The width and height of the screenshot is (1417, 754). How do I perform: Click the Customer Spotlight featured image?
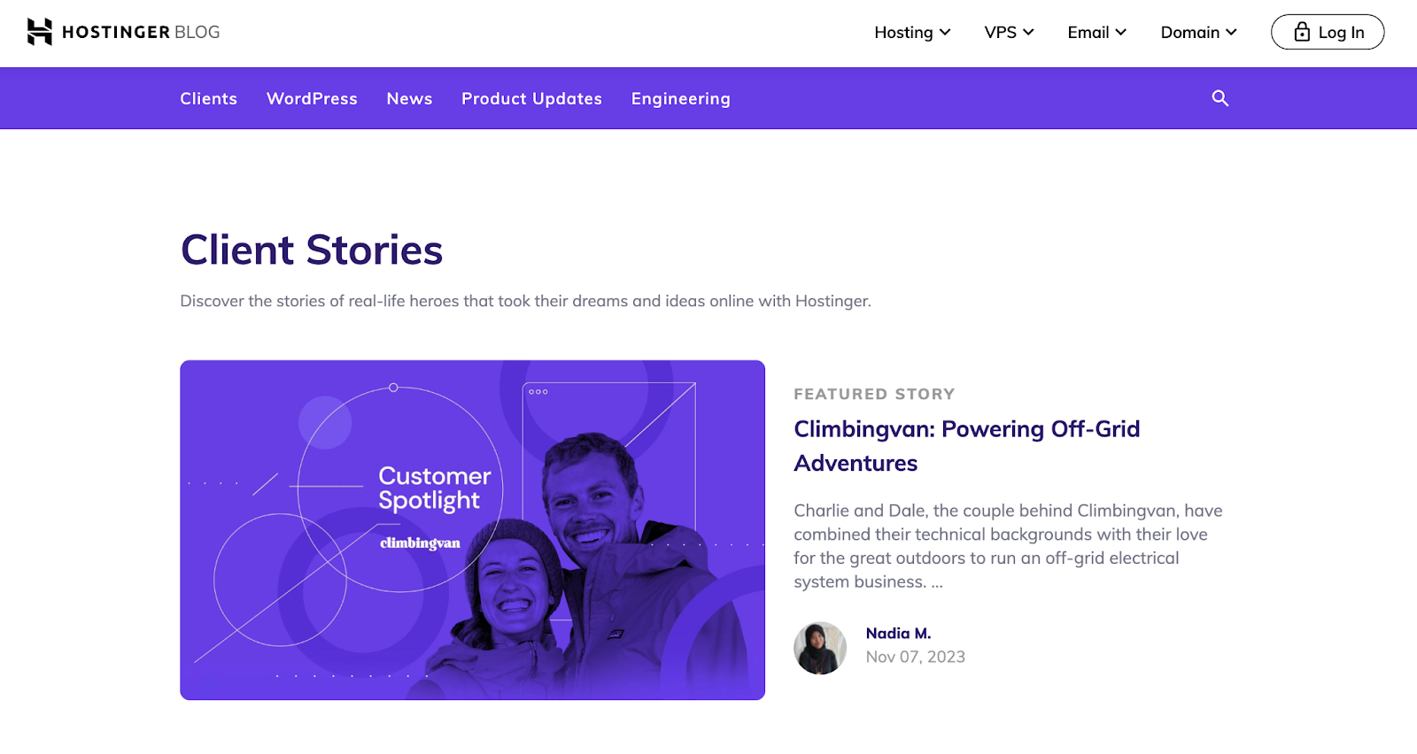point(472,529)
